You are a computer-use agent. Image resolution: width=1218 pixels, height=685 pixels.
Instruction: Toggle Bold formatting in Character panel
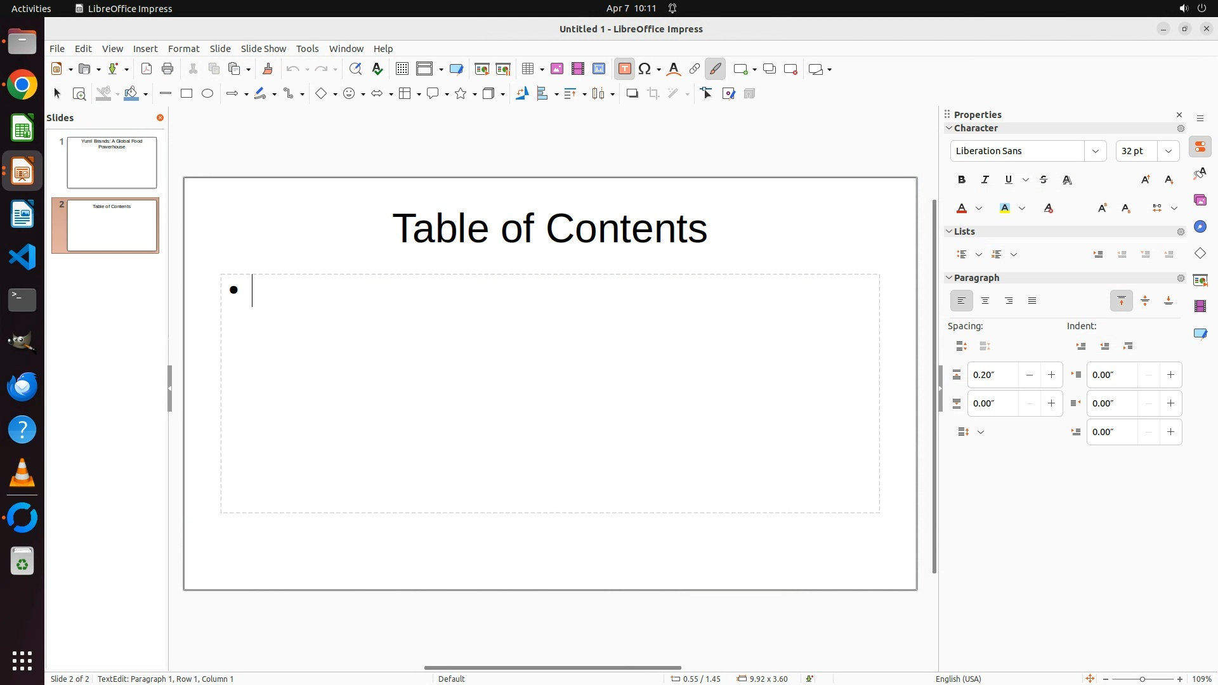tap(962, 180)
